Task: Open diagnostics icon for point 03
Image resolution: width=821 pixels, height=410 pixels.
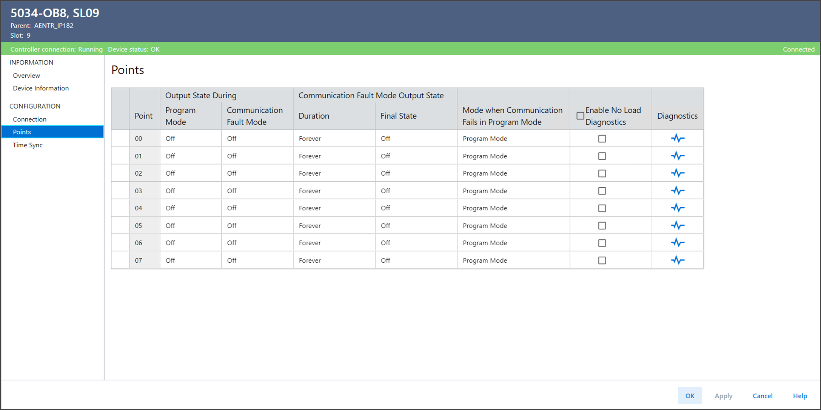Action: pyautogui.click(x=678, y=191)
